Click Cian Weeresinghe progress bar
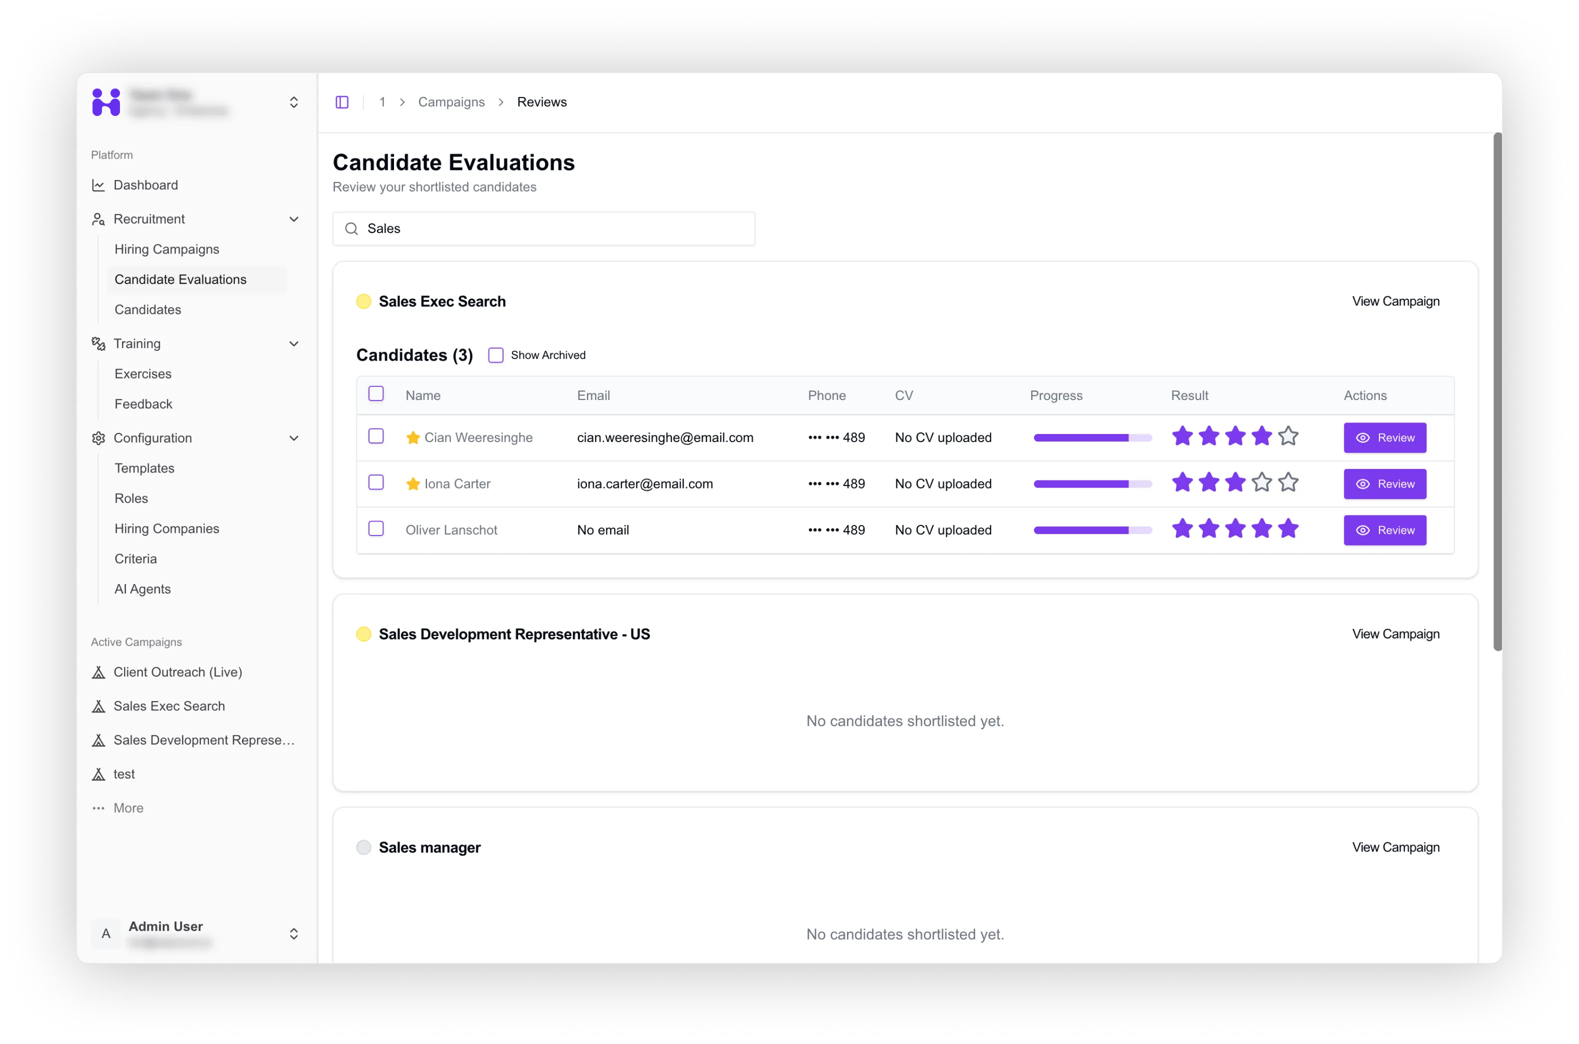The height and width of the screenshot is (1044, 1579). pyautogui.click(x=1092, y=438)
